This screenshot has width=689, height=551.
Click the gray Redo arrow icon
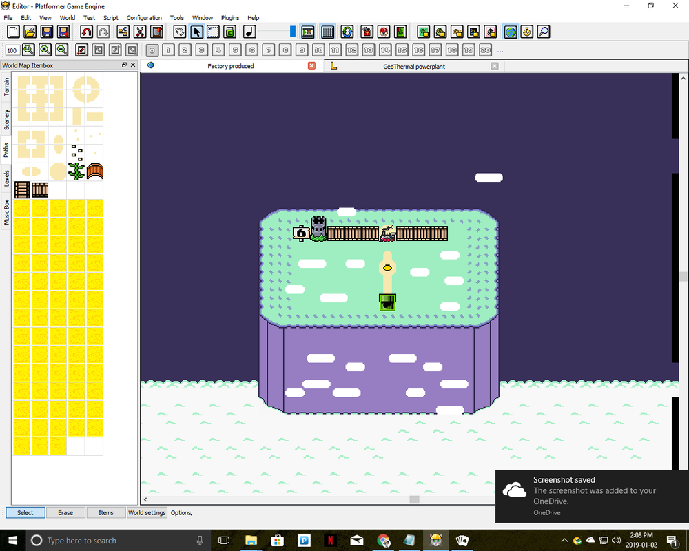click(x=103, y=32)
